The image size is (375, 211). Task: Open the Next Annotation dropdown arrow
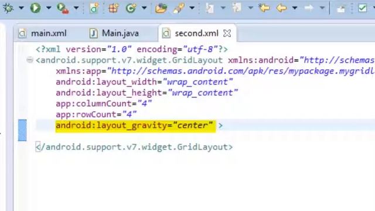(x=223, y=8)
